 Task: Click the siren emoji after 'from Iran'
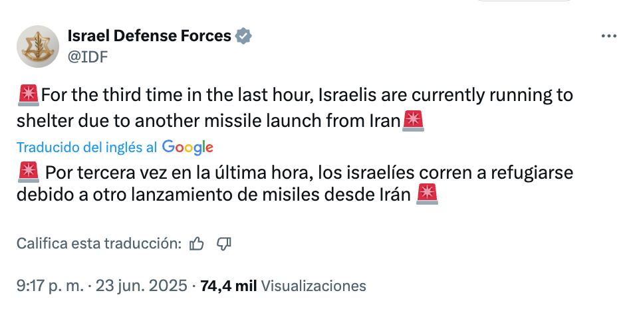tap(414, 121)
